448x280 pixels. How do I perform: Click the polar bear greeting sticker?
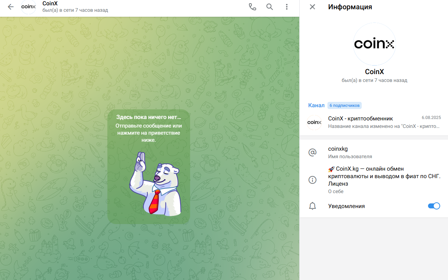tap(156, 183)
